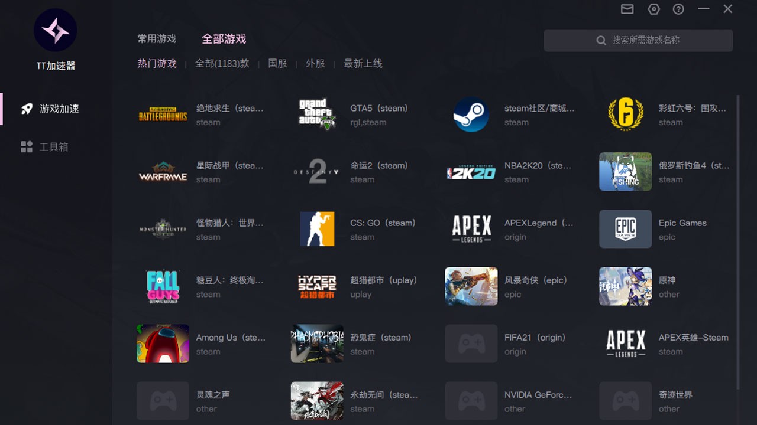Filter games by 外服
This screenshot has height=425, width=757.
(315, 63)
